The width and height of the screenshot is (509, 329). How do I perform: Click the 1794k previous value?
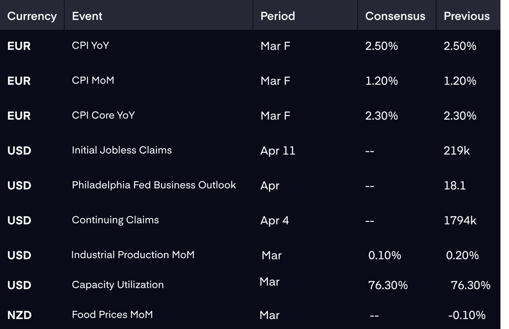tap(460, 220)
